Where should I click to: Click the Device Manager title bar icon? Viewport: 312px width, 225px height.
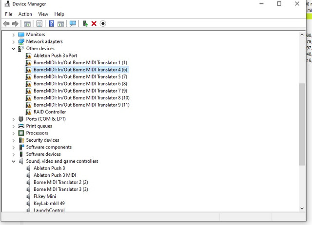[7, 4]
